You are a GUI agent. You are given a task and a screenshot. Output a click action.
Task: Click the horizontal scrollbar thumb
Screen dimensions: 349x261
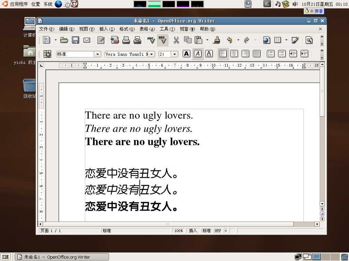pyautogui.click(x=168, y=224)
